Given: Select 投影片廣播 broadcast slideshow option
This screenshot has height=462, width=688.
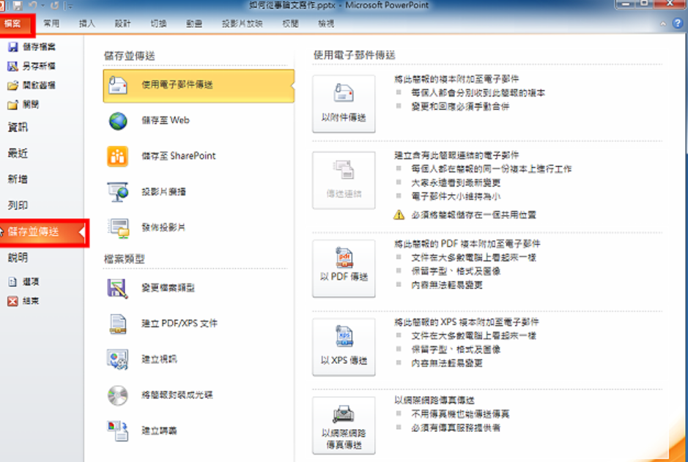Looking at the screenshot, I should pyautogui.click(x=199, y=192).
